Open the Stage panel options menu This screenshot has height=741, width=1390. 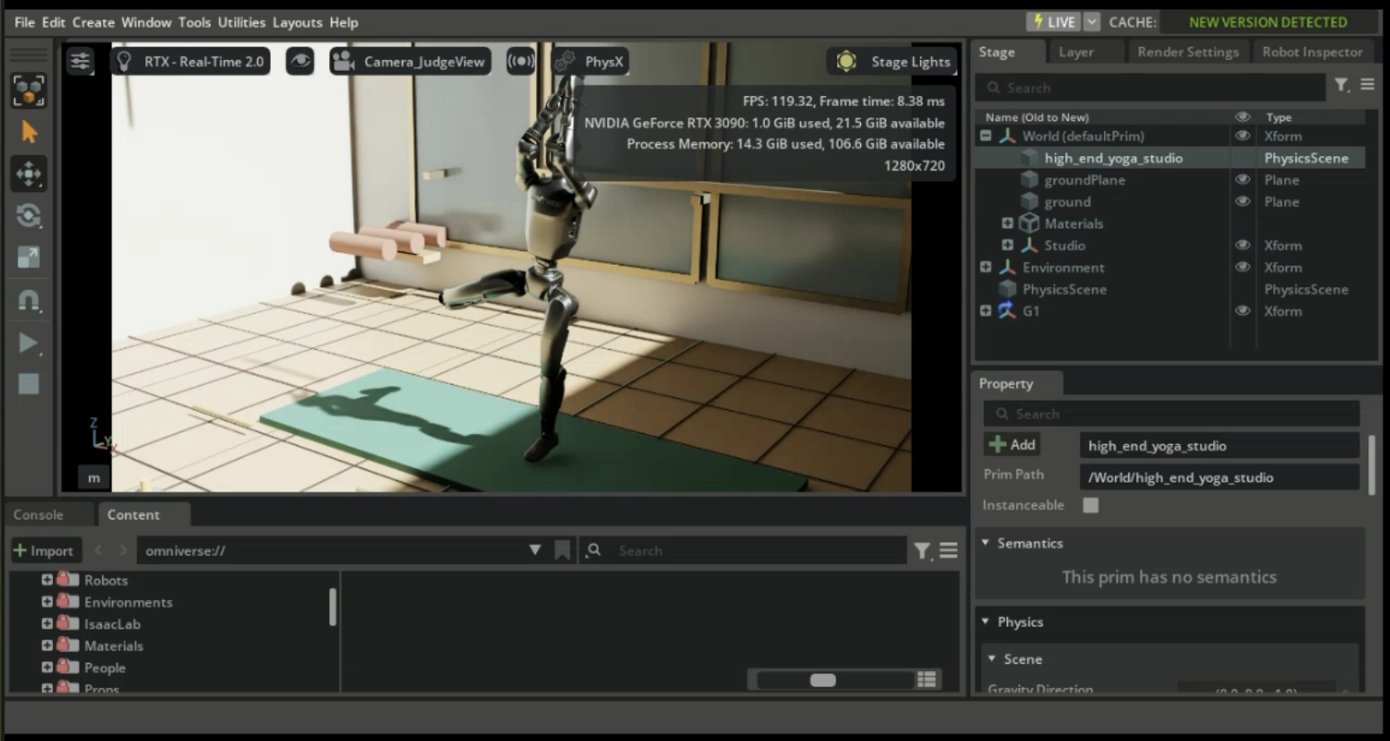point(1367,84)
